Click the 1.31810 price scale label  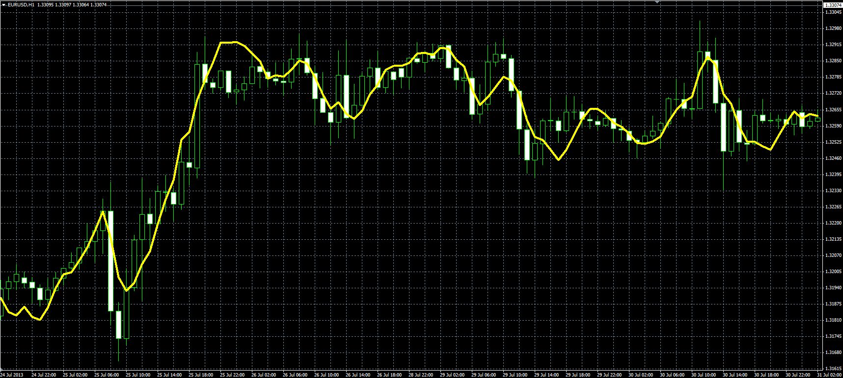[x=833, y=320]
